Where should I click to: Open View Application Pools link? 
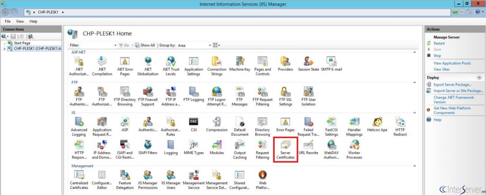click(x=452, y=63)
